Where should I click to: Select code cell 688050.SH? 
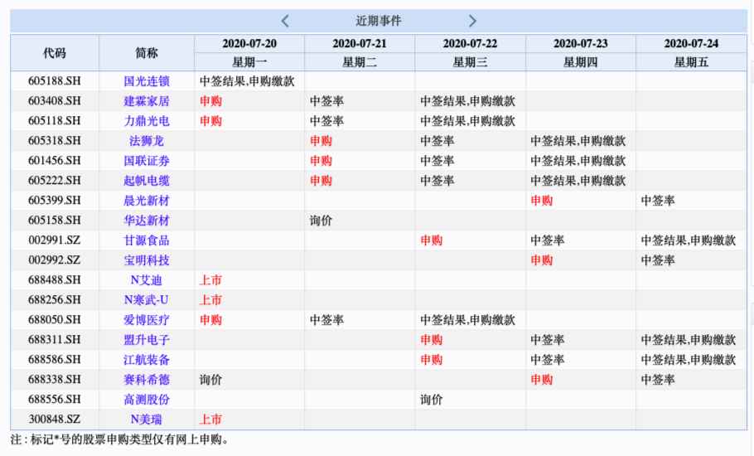55,320
